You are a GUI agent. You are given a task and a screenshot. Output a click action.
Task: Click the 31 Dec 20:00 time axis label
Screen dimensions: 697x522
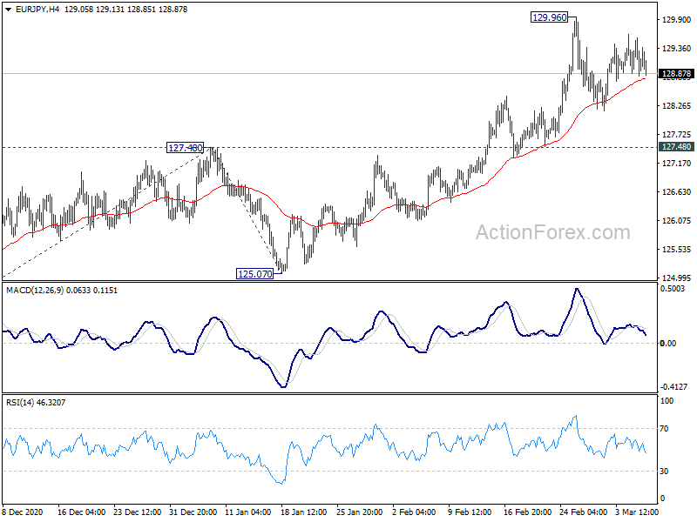pyautogui.click(x=193, y=512)
